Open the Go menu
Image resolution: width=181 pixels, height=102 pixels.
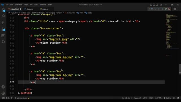click(31, 5)
